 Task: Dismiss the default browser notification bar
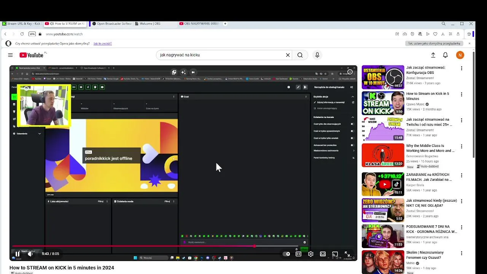tap(469, 43)
